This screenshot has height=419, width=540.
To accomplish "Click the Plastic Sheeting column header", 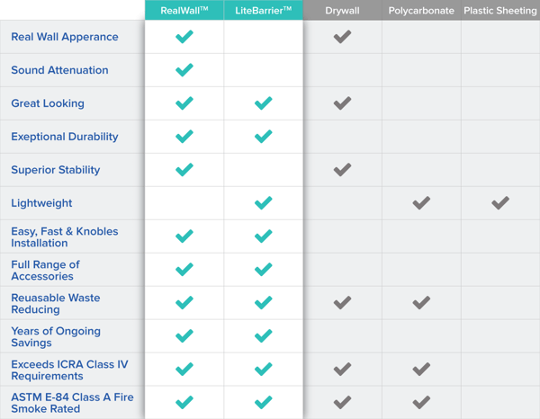I will point(500,11).
